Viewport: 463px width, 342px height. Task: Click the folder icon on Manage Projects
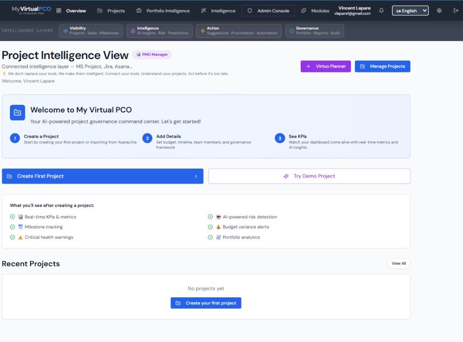363,66
